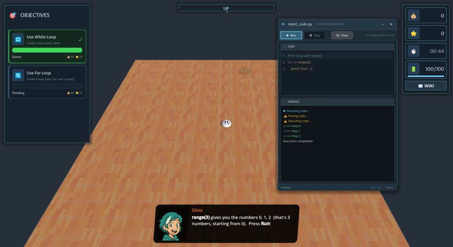Click the robot on the wooden floor
This screenshot has width=453, height=247.
(226, 123)
